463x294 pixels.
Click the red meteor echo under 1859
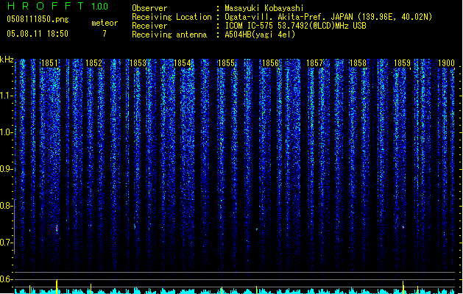pyautogui.click(x=403, y=227)
